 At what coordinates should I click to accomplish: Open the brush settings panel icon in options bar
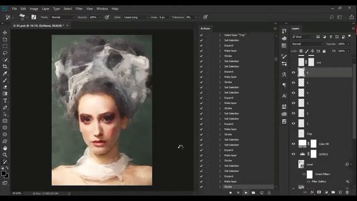pos(33,17)
